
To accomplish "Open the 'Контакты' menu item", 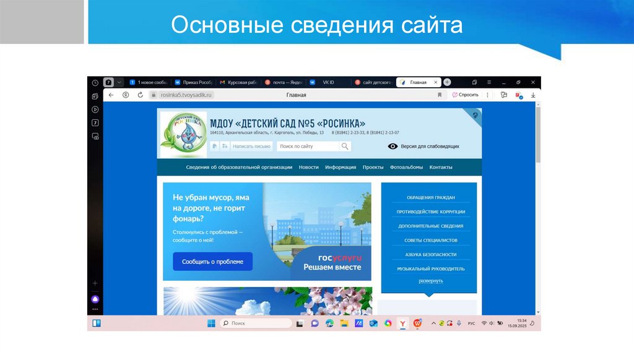I will point(441,167).
